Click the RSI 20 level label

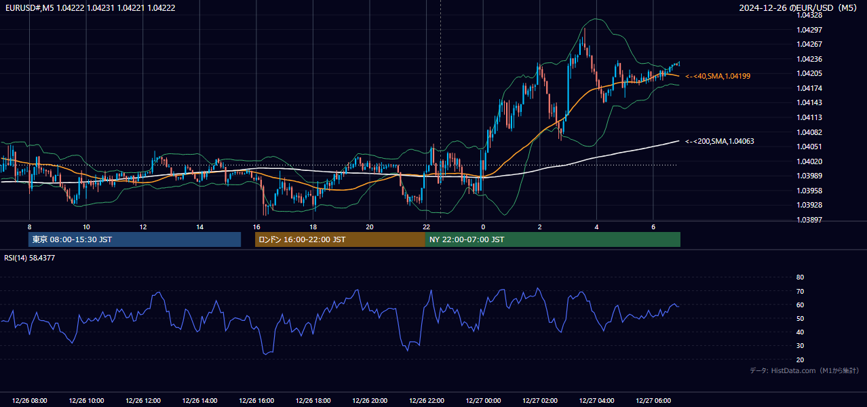click(800, 360)
